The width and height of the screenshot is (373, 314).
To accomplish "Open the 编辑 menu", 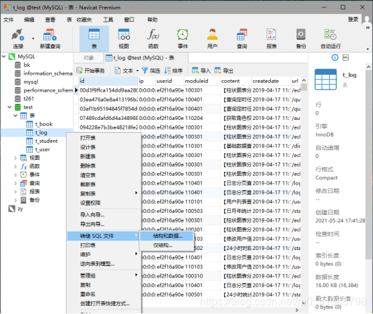I will pyautogui.click(x=29, y=20).
